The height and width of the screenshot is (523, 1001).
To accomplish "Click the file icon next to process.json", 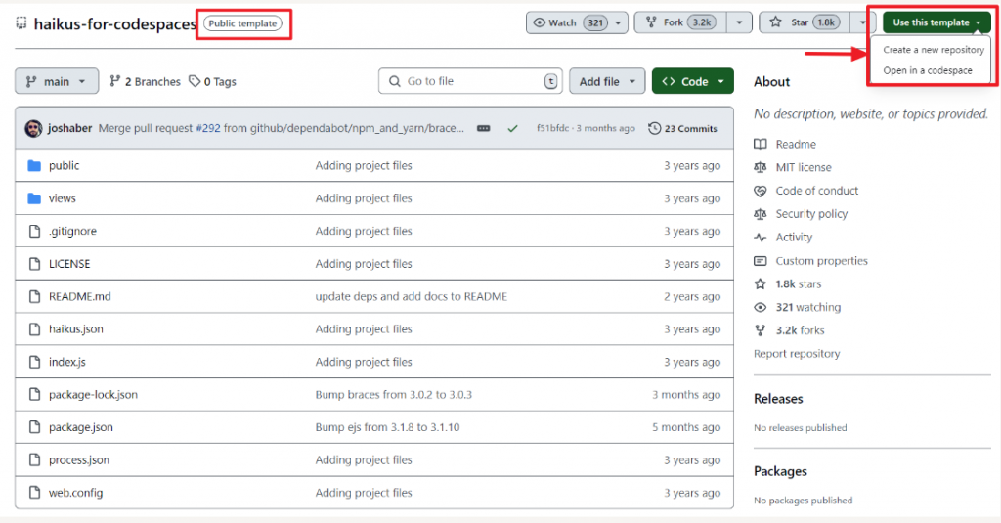I will 34,459.
